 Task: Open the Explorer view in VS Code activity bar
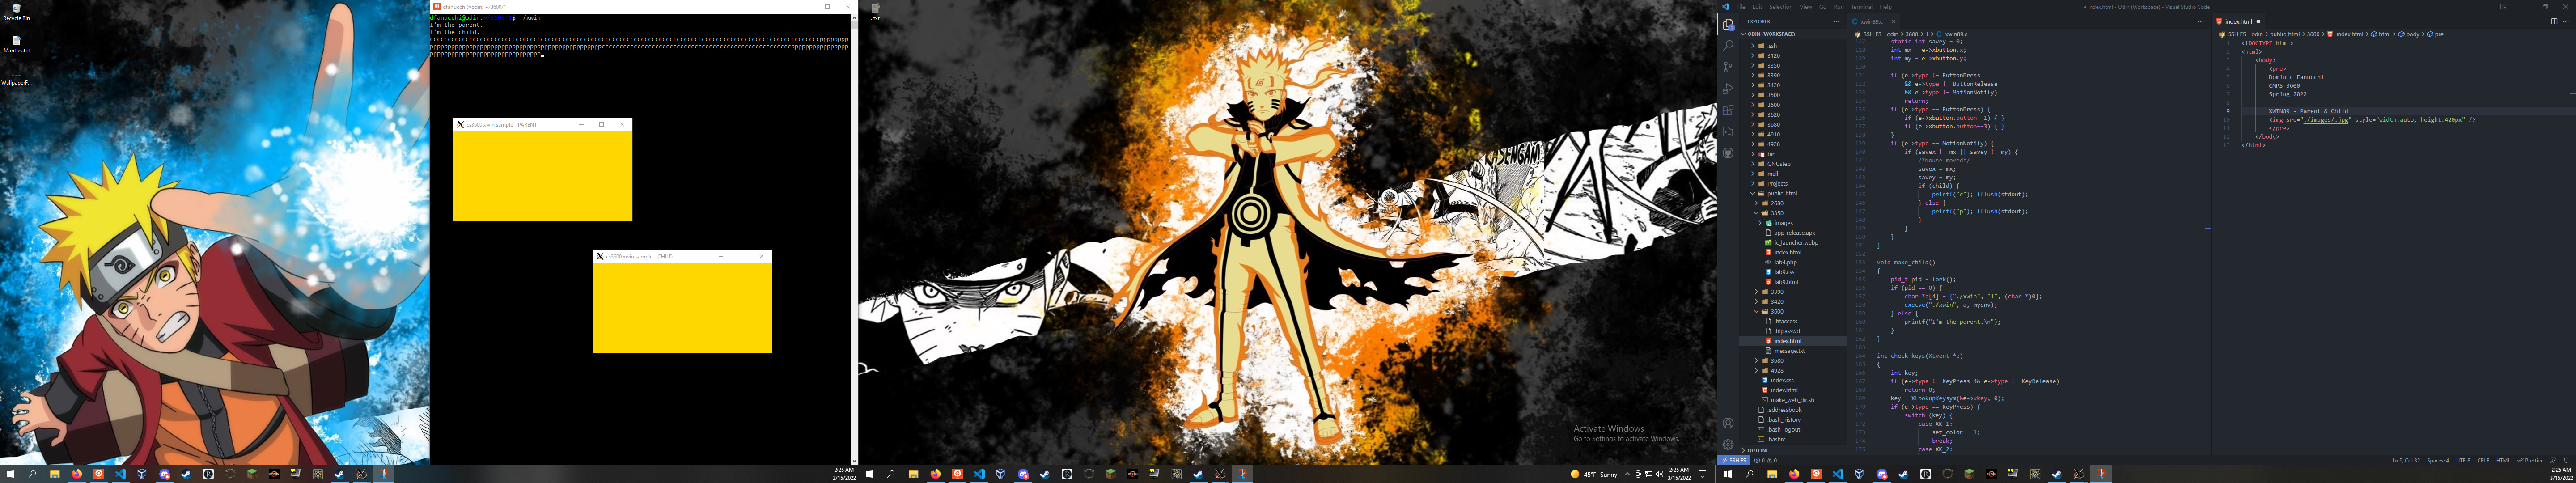(1728, 24)
